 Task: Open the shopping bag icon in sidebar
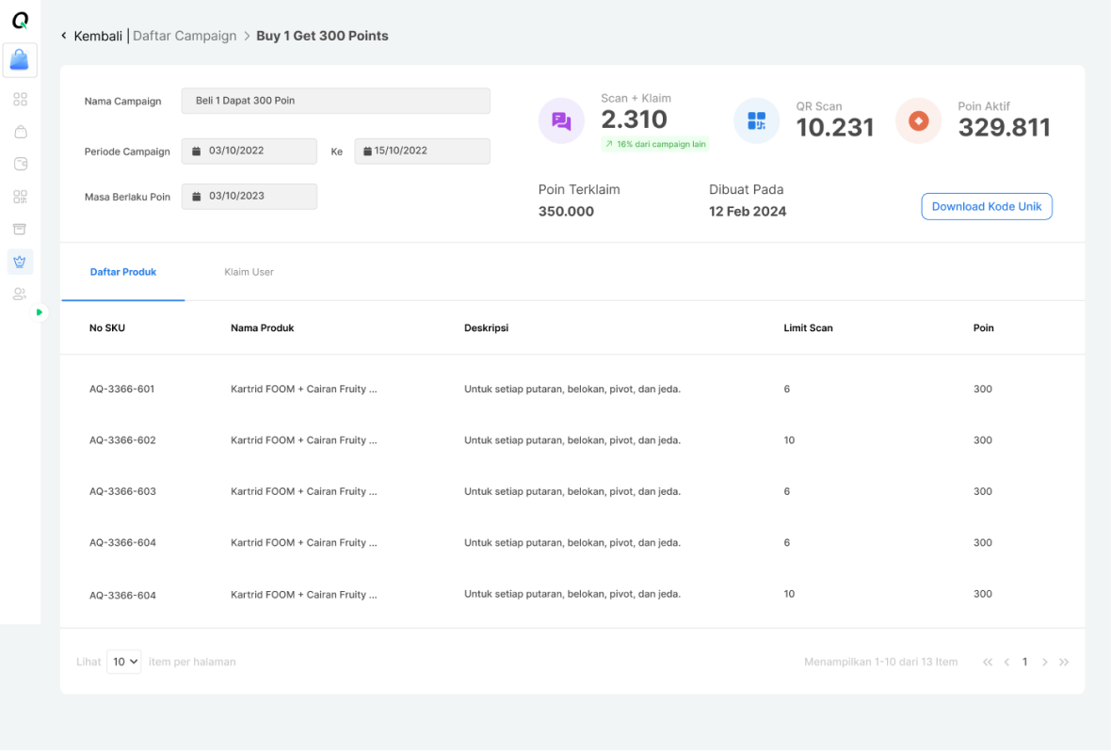(21, 132)
